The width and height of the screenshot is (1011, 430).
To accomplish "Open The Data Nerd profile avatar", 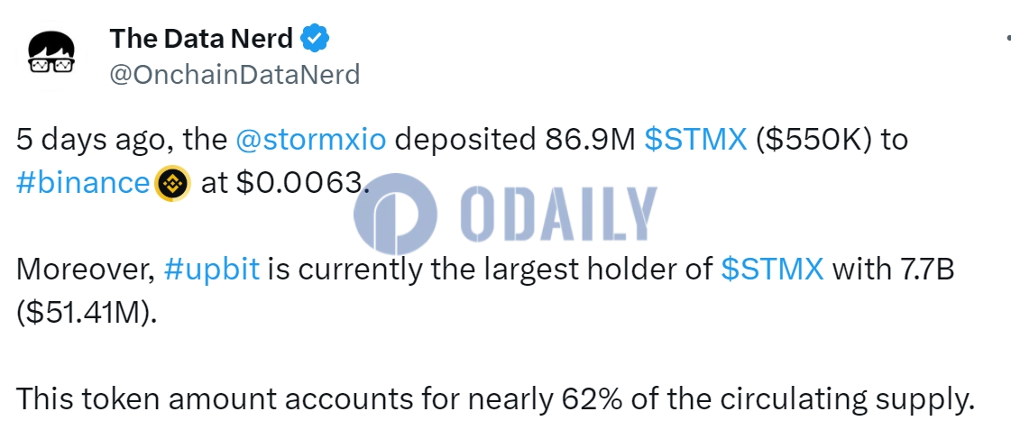I will [x=51, y=56].
